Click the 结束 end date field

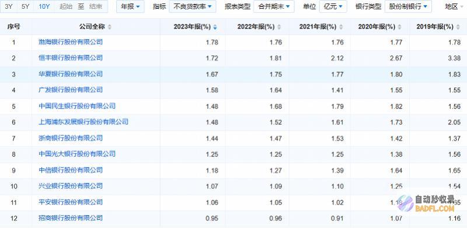(x=96, y=6)
